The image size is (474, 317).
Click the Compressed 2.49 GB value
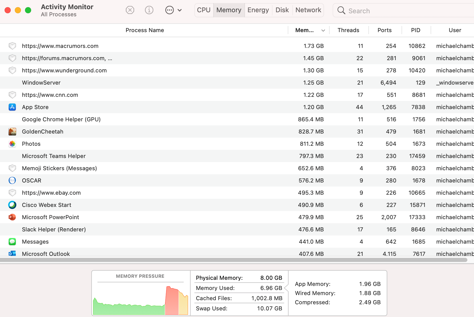[x=370, y=302]
